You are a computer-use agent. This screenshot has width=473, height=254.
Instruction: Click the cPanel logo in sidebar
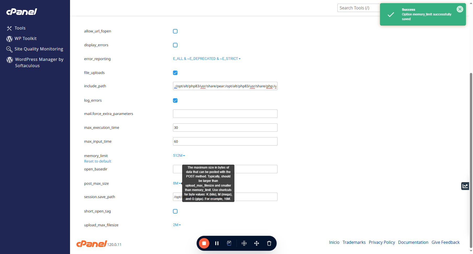click(x=22, y=12)
